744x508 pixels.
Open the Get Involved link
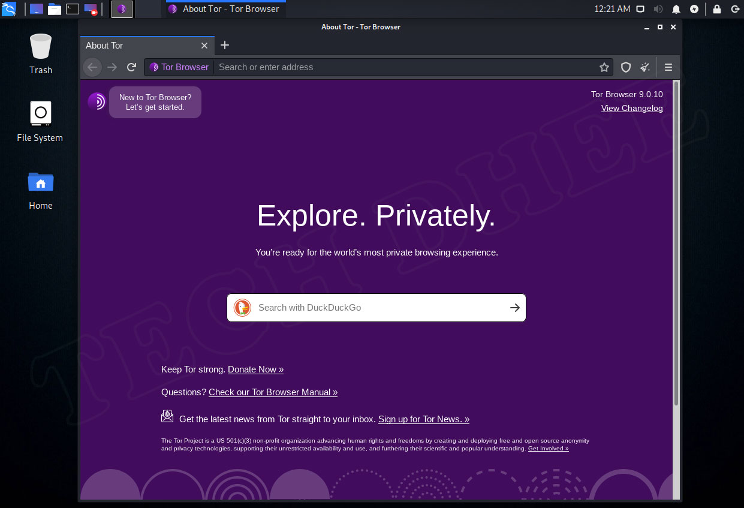point(549,449)
